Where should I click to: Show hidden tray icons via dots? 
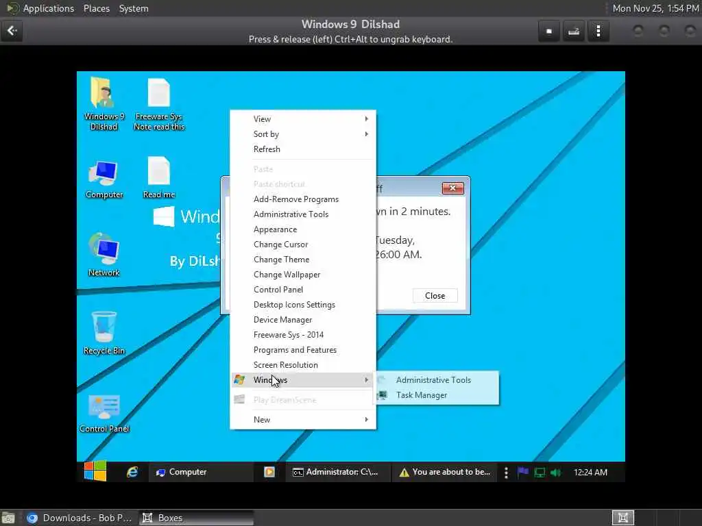tap(506, 473)
